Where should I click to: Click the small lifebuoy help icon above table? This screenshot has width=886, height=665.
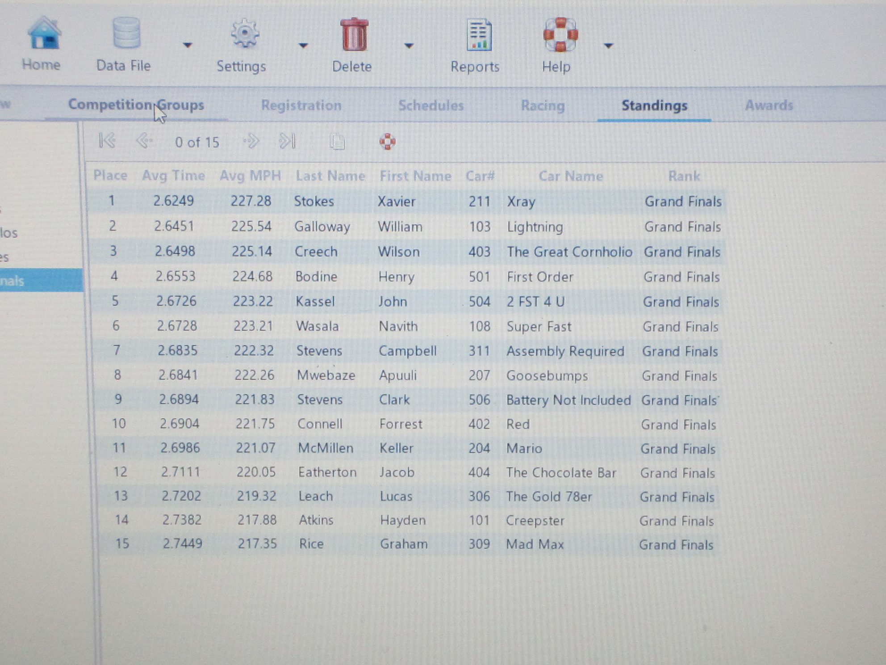[387, 142]
